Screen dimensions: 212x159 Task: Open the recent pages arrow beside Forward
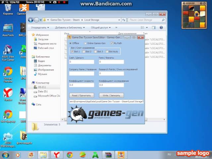point(40,20)
